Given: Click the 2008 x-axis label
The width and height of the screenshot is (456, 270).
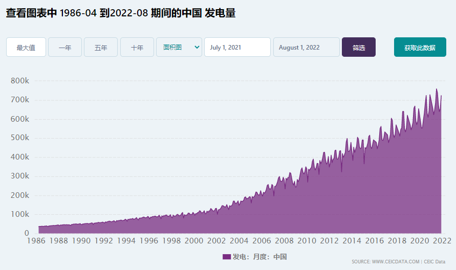Looking at the screenshot, I should coord(284,241).
